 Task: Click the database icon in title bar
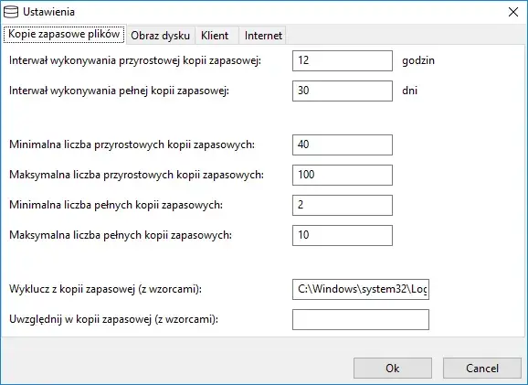(11, 12)
